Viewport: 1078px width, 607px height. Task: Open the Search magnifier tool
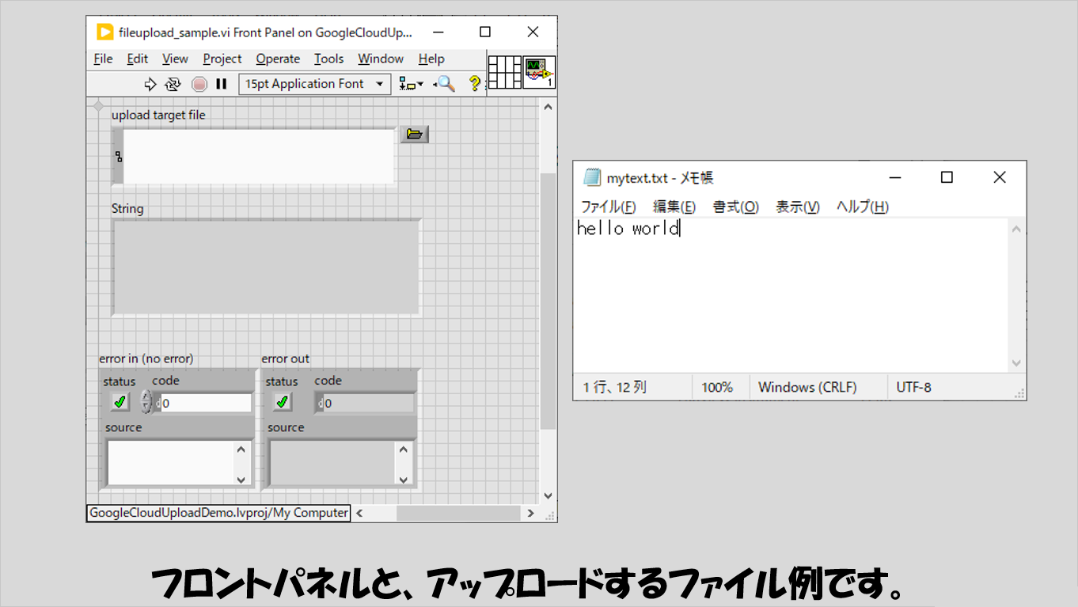[445, 84]
